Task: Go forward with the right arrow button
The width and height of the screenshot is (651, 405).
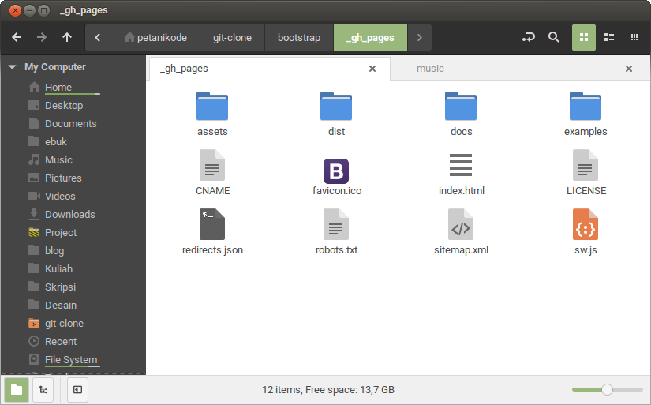Action: pos(42,37)
